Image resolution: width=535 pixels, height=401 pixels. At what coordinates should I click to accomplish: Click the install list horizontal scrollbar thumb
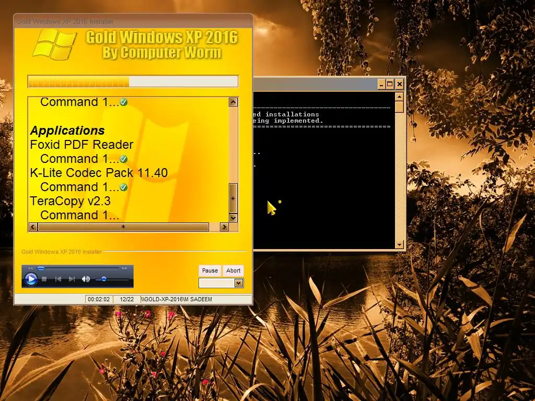coord(123,227)
